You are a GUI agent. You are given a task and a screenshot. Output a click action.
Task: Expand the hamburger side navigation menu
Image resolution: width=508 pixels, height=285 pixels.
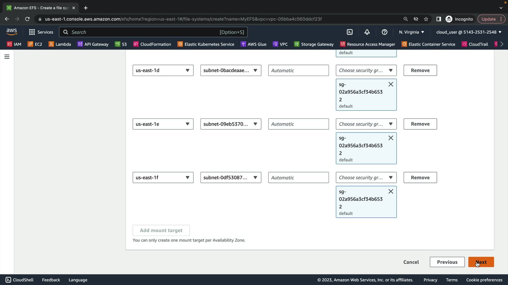(7, 57)
